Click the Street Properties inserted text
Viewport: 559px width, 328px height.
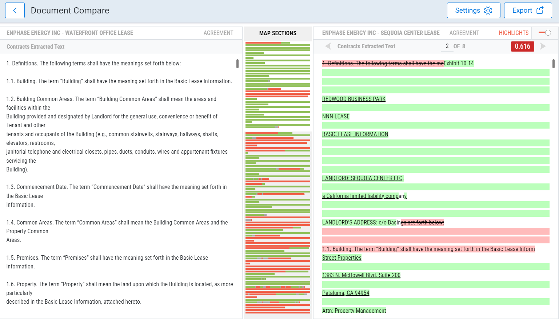pyautogui.click(x=342, y=258)
